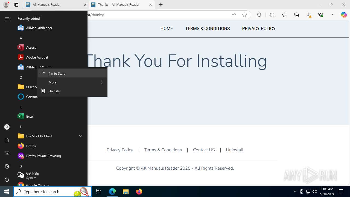Image resolution: width=350 pixels, height=197 pixels.
Task: Show hidden system tray icons
Action: (295, 192)
